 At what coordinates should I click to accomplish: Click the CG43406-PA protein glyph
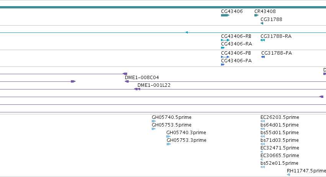(x=223, y=65)
